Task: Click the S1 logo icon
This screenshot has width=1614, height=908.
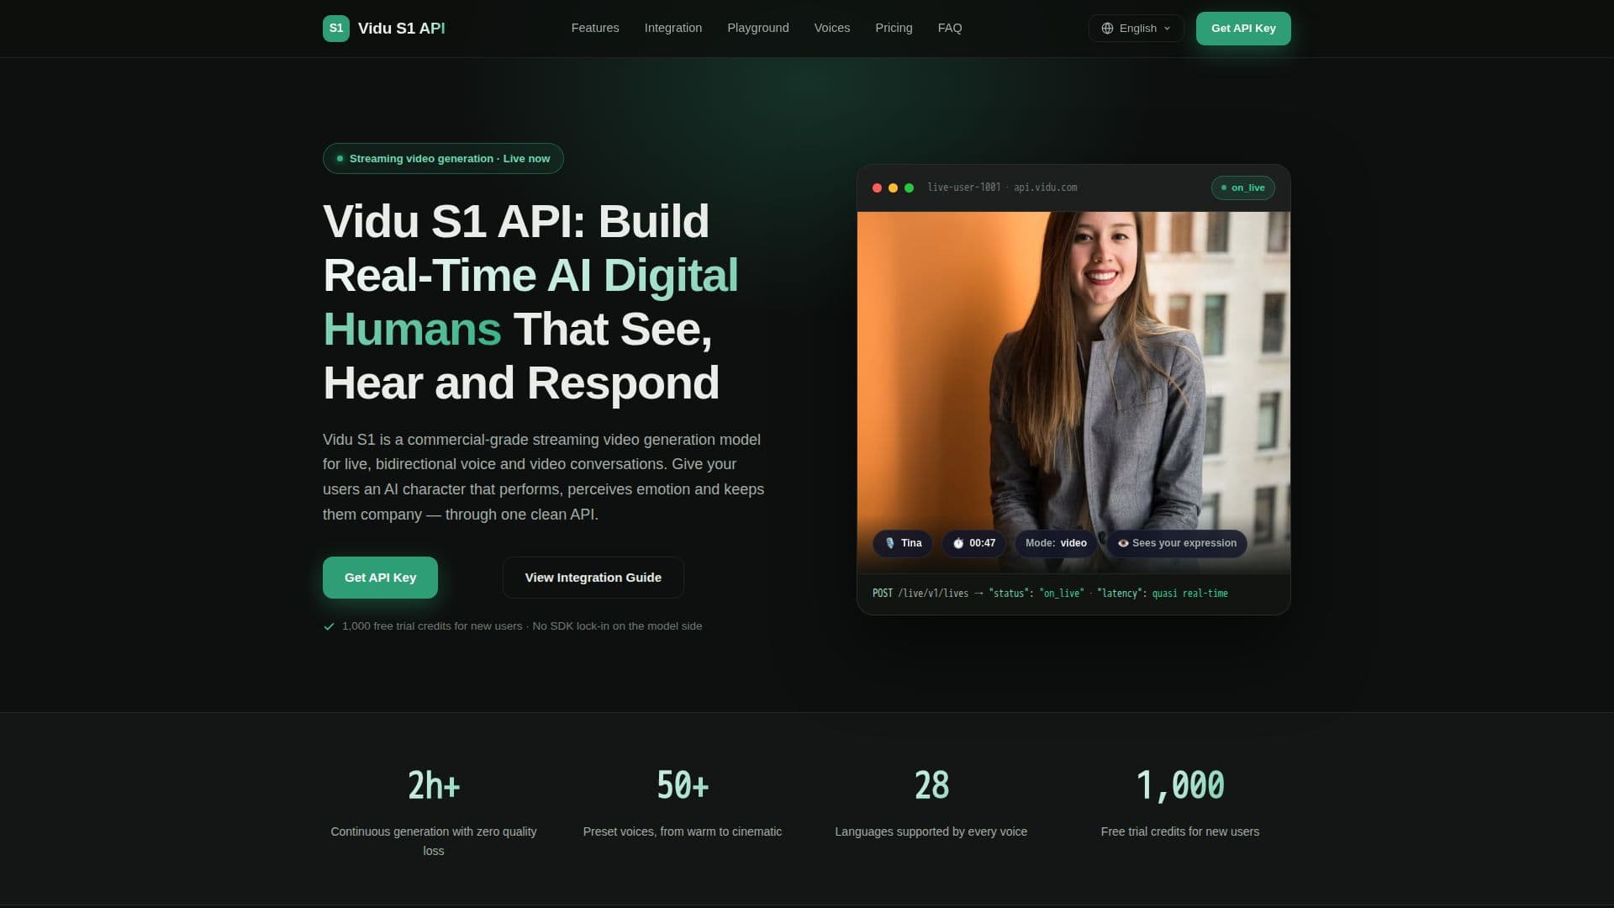Action: (x=335, y=28)
